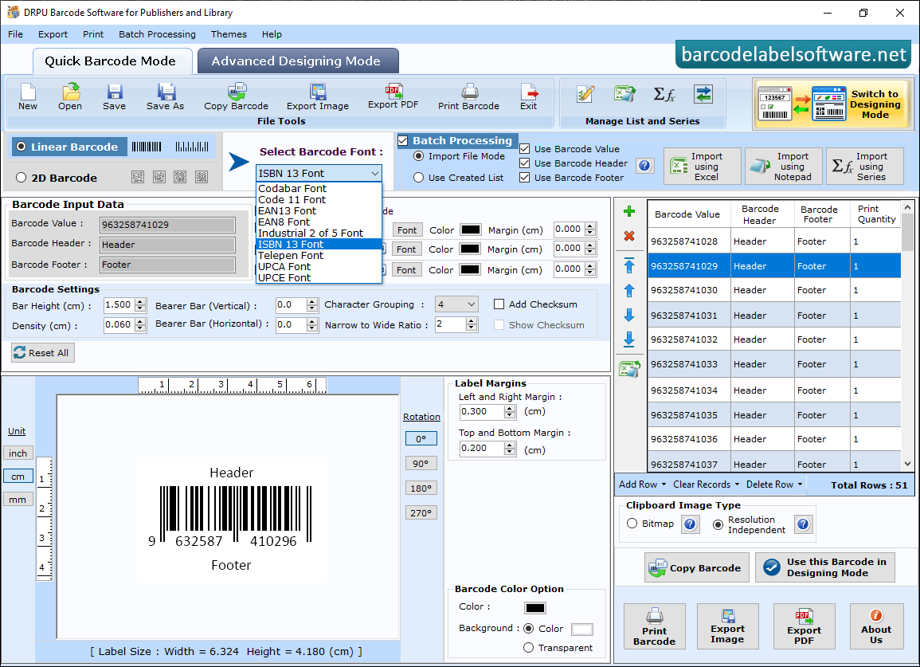Click the white Background color swatch
This screenshot has height=667, width=920.
click(x=582, y=630)
